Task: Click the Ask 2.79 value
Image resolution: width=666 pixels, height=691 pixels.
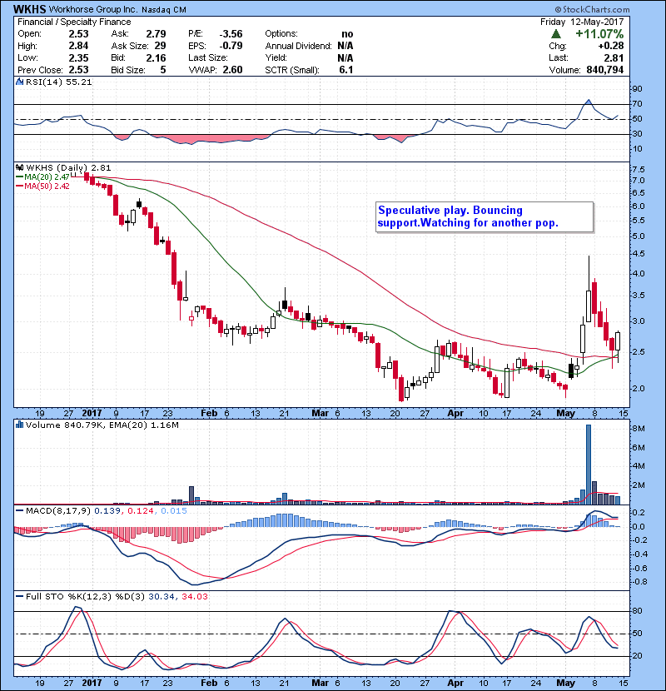Action: pos(156,34)
